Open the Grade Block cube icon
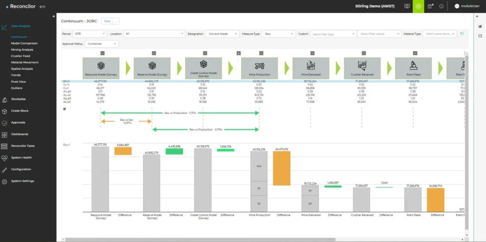Screen dimensions: 486x242 click(4, 111)
